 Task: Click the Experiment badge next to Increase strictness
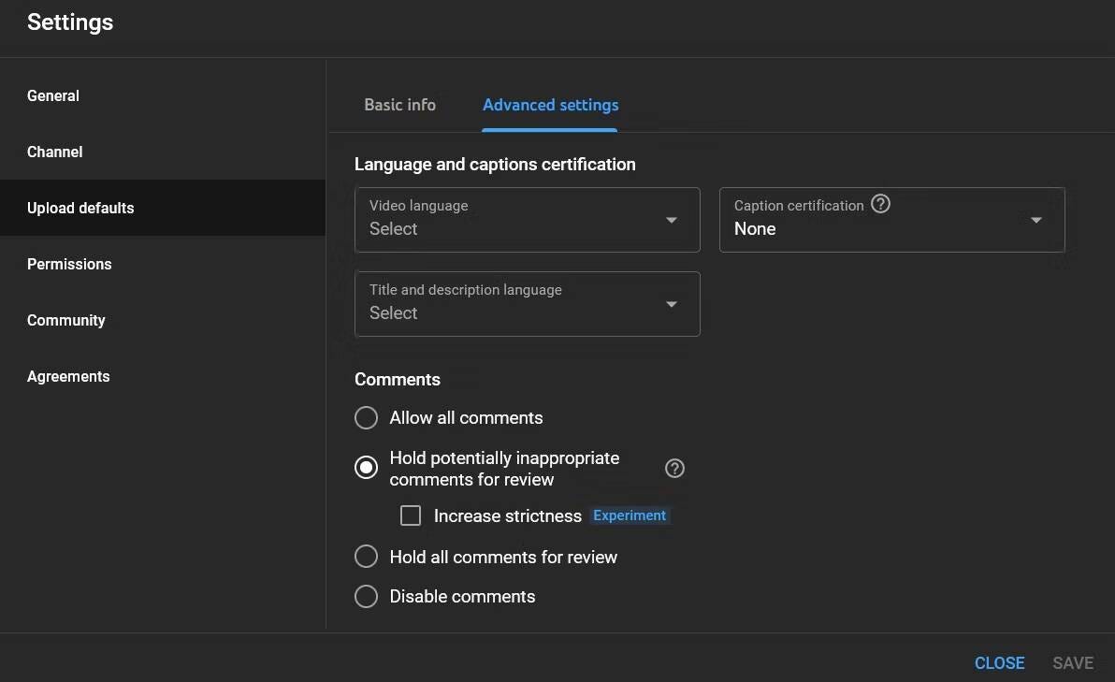[x=630, y=515]
